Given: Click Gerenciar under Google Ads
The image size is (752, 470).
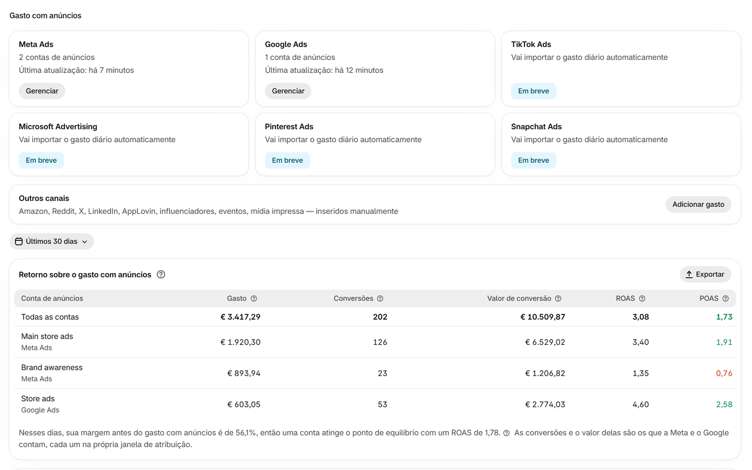Looking at the screenshot, I should (288, 91).
